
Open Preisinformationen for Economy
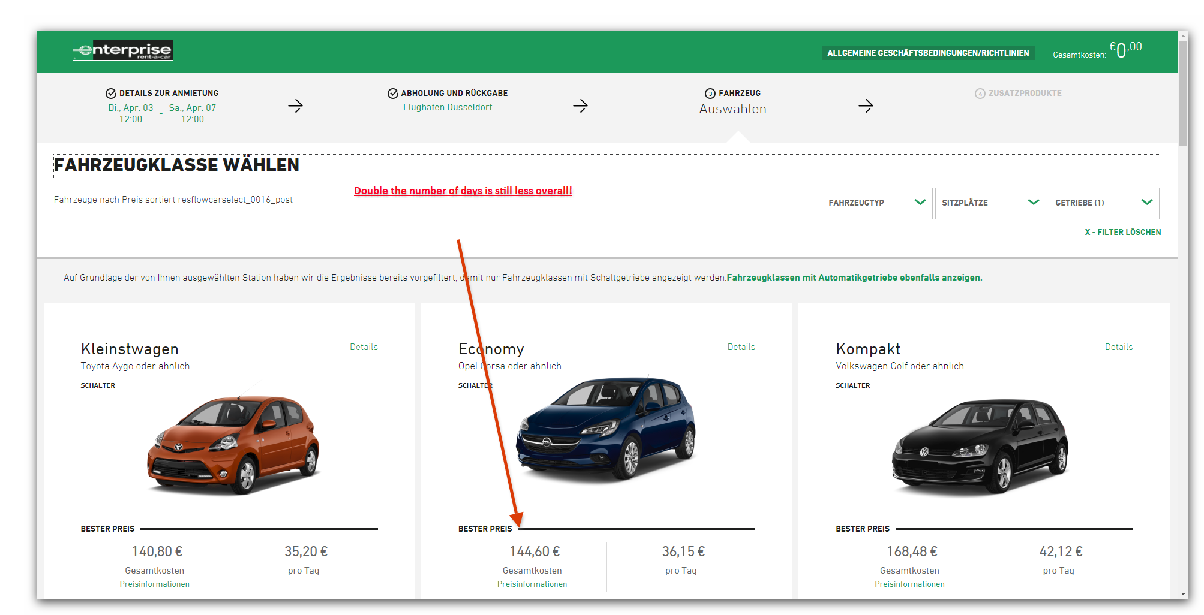(532, 584)
